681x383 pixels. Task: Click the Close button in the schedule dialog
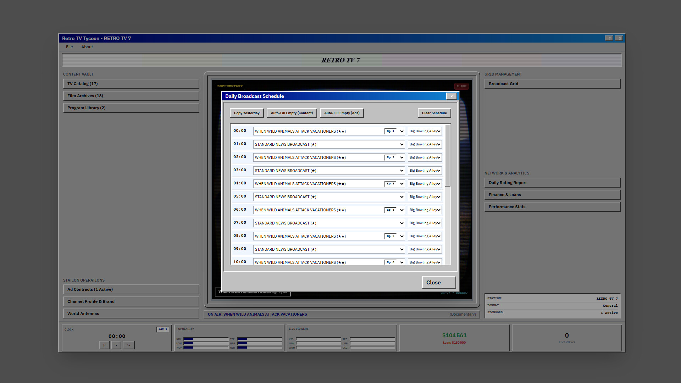tap(439, 282)
